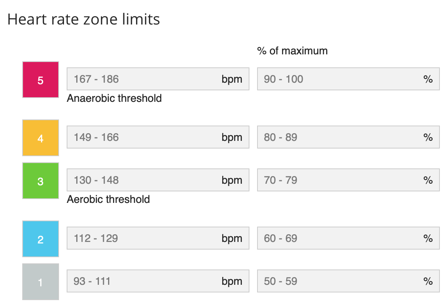Click the green zone 3 swatch
The height and width of the screenshot is (307, 446).
(x=41, y=181)
